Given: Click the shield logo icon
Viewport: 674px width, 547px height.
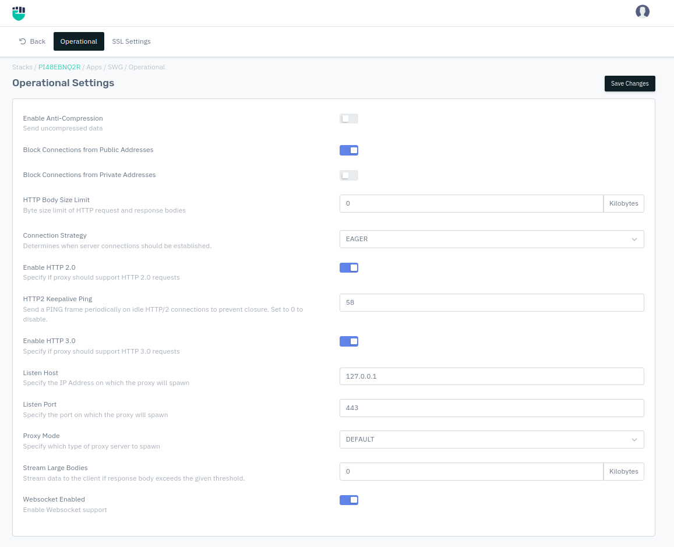Looking at the screenshot, I should pyautogui.click(x=19, y=13).
